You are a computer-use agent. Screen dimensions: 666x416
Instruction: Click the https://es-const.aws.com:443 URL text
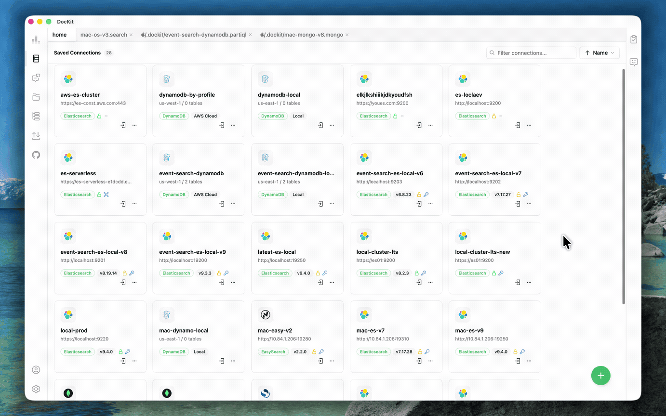coord(93,103)
